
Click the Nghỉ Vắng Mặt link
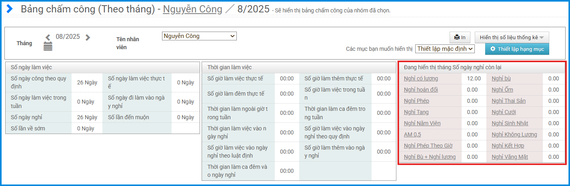pyautogui.click(x=510, y=157)
